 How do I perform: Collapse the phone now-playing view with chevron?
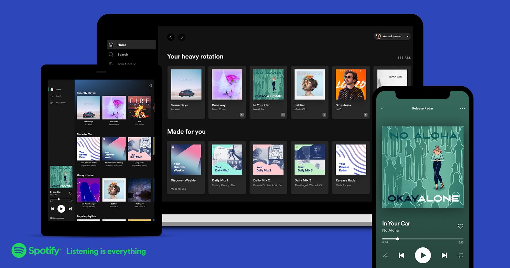coord(382,109)
